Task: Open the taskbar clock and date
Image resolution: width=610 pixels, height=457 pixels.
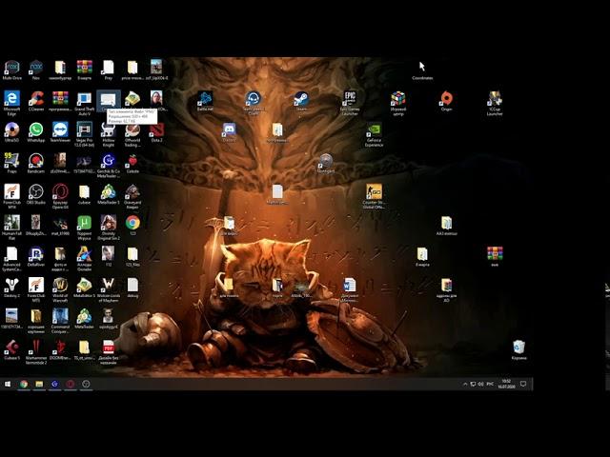Action: [x=506, y=384]
